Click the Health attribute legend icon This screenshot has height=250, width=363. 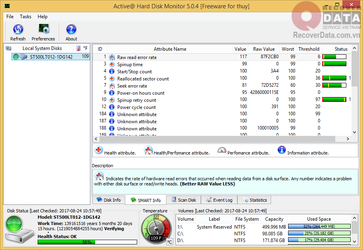click(x=99, y=150)
